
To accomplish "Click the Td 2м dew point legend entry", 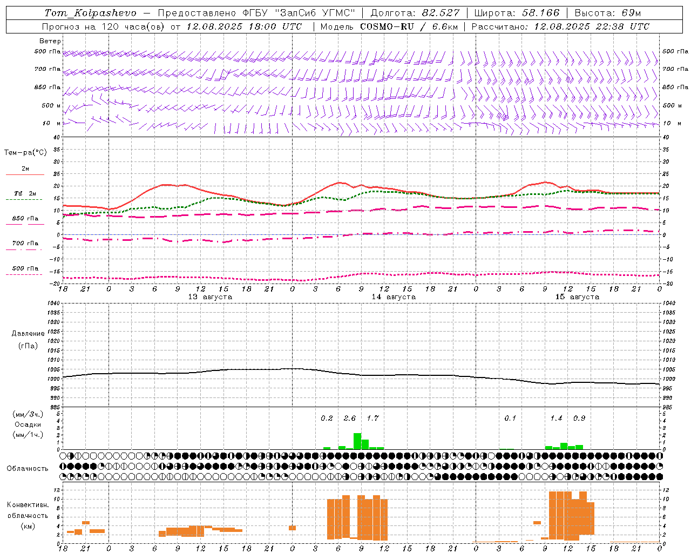I will point(25,193).
